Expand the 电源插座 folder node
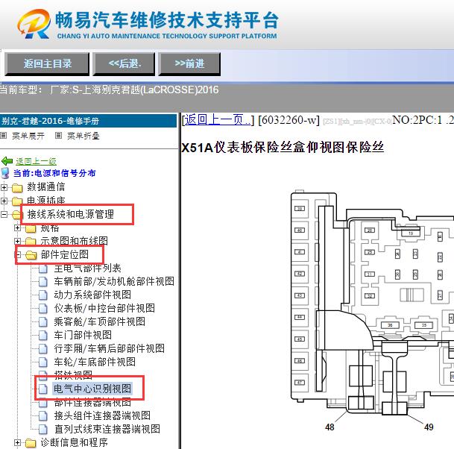Image resolution: width=454 pixels, height=449 pixels. [x=4, y=201]
